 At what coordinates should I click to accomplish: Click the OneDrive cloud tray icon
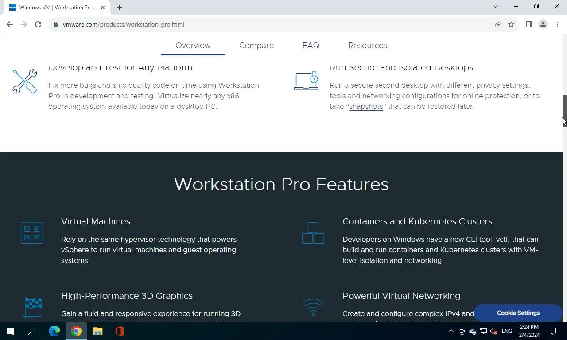[473, 331]
